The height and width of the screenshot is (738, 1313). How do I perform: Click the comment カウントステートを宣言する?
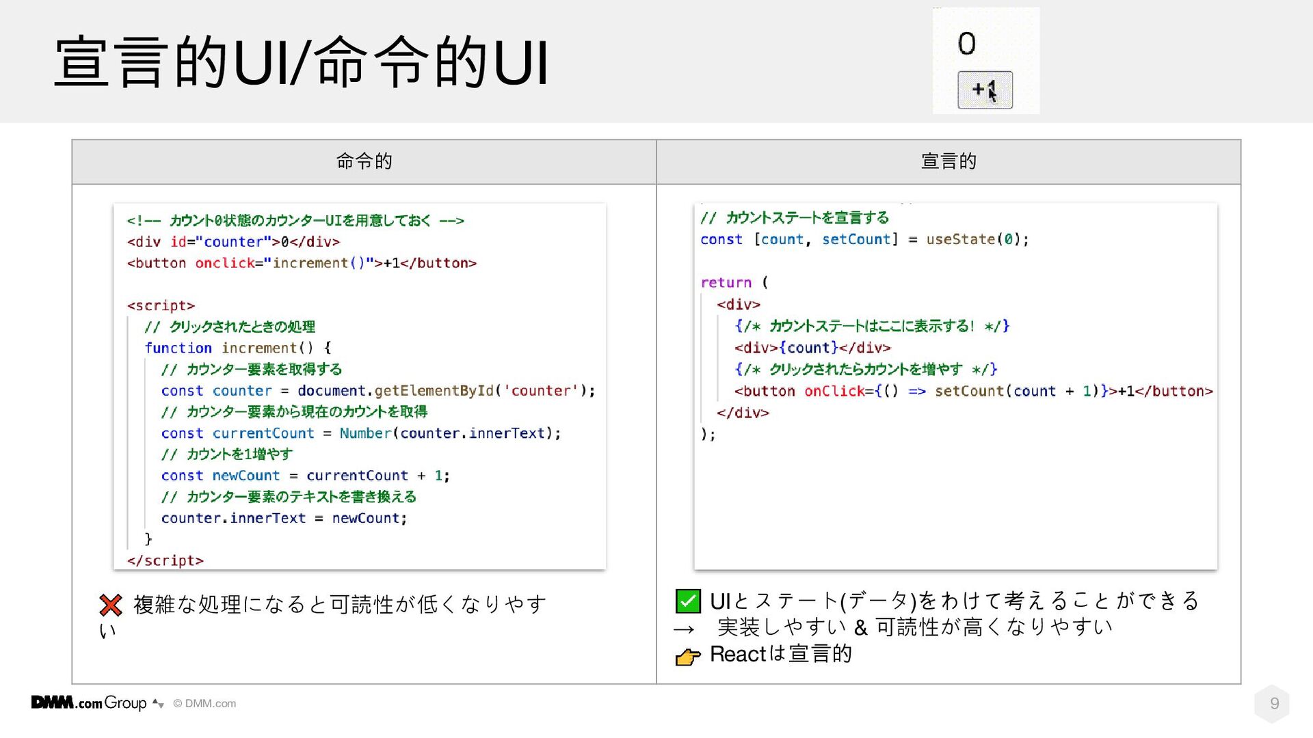pyautogui.click(x=795, y=217)
